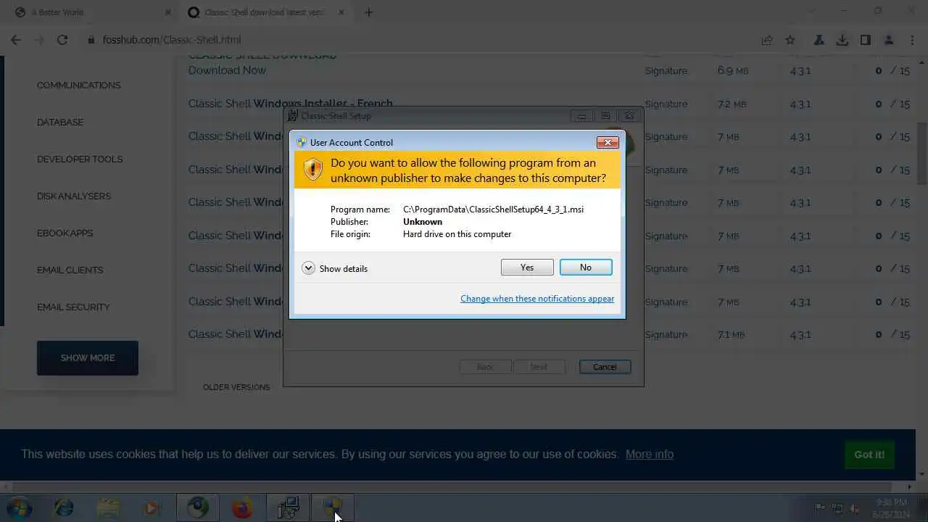This screenshot has width=928, height=522.
Task: Open Chrome labs flask icon
Action: click(x=819, y=40)
